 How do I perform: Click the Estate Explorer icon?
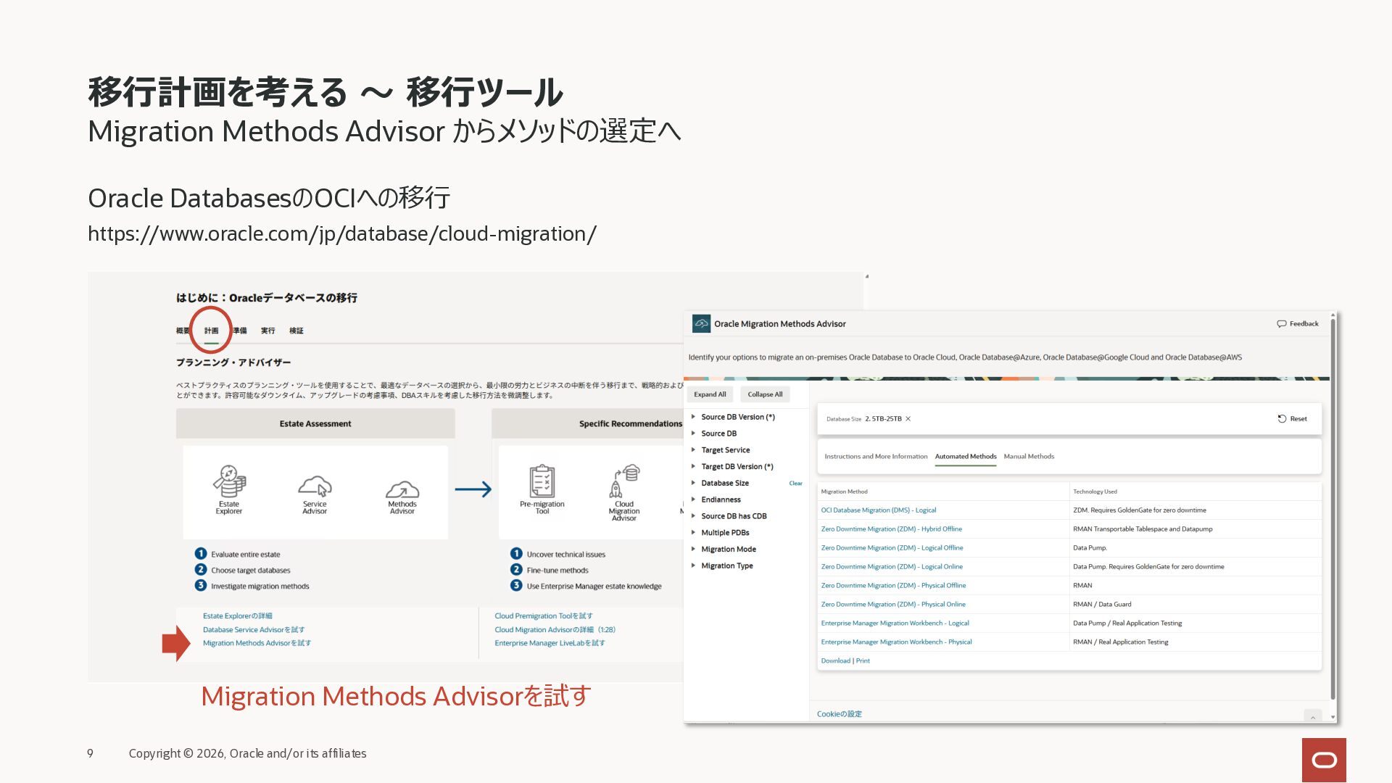click(229, 481)
